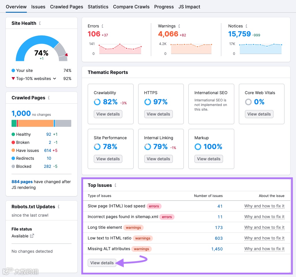
Task: Click the 603 low text ratio count
Action: pyautogui.click(x=219, y=238)
